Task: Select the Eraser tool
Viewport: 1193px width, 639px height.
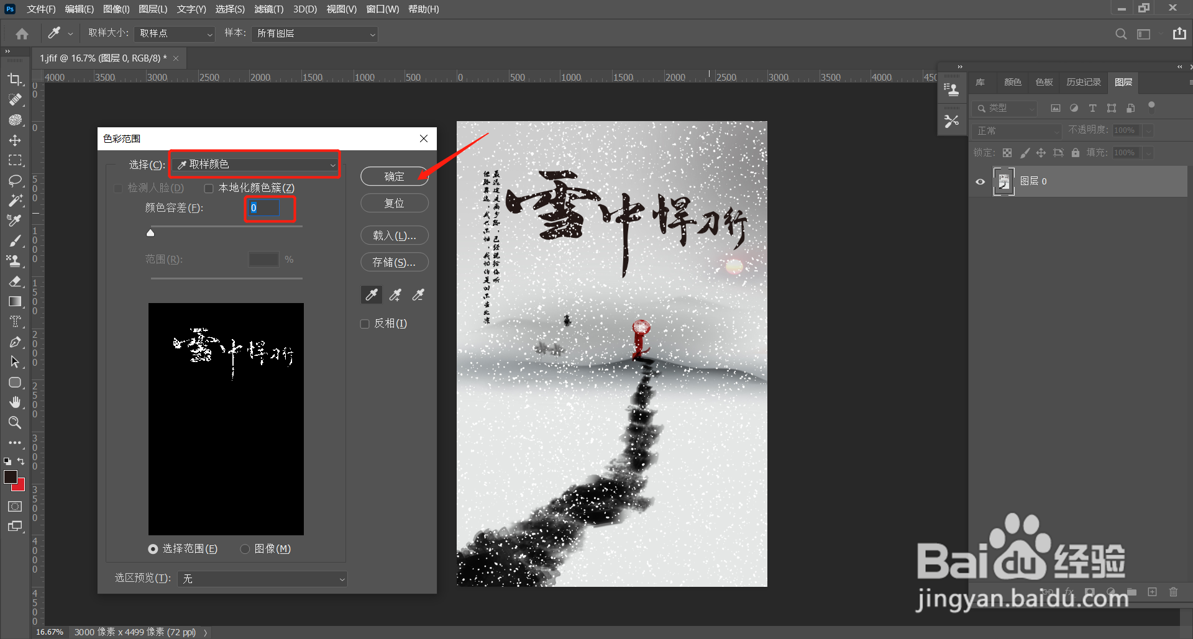Action: tap(15, 281)
